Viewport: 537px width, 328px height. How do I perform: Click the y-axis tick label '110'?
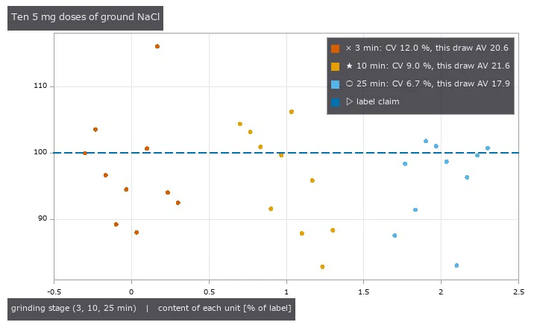pyautogui.click(x=40, y=86)
